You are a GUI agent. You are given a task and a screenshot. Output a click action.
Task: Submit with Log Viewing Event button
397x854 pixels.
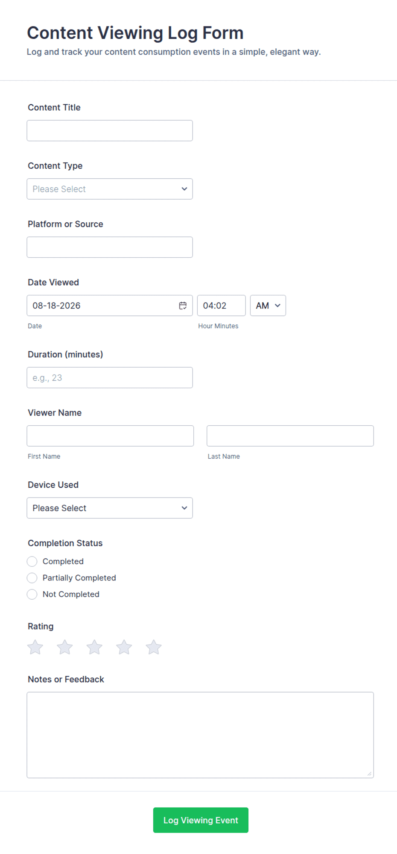(201, 820)
